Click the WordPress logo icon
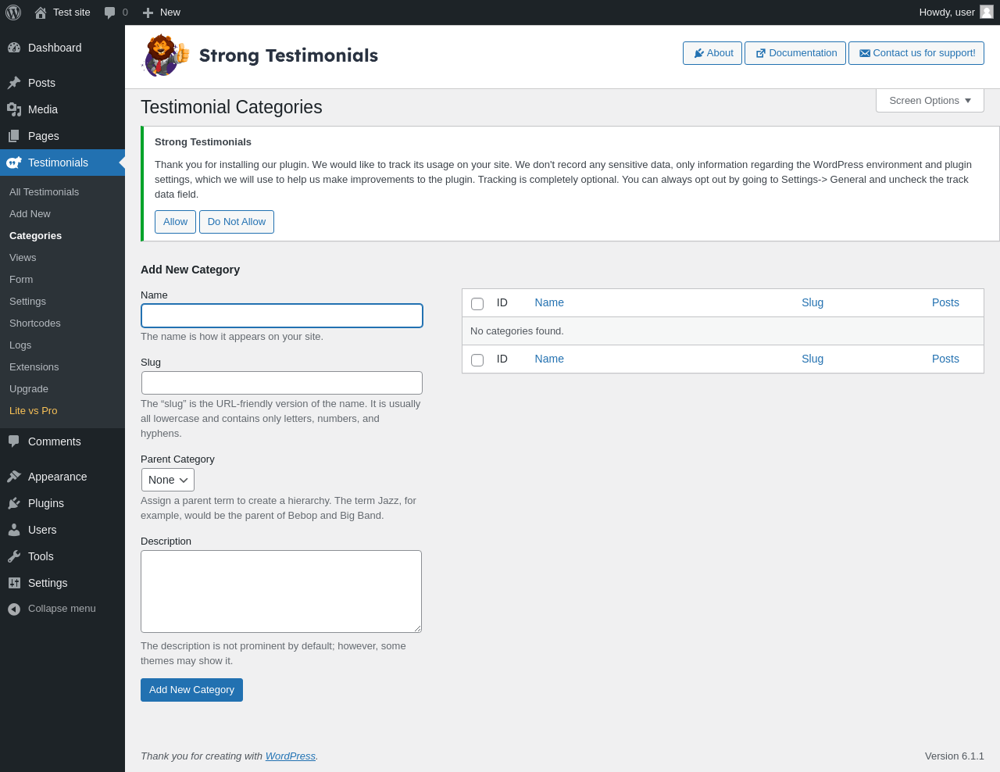 point(13,13)
